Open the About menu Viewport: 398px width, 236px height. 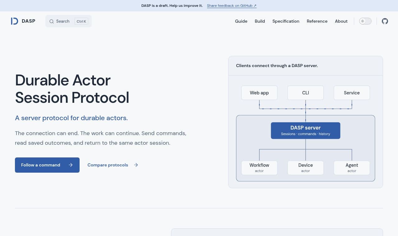(341, 21)
